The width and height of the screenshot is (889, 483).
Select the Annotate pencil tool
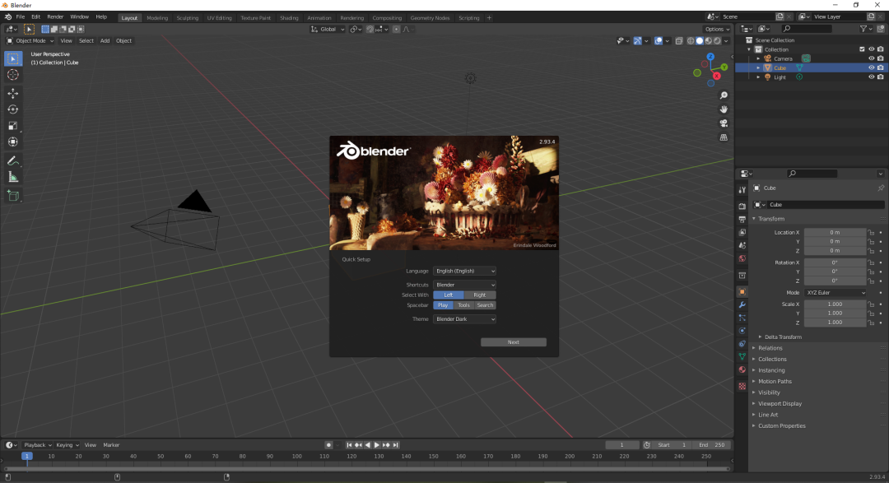[x=13, y=160]
